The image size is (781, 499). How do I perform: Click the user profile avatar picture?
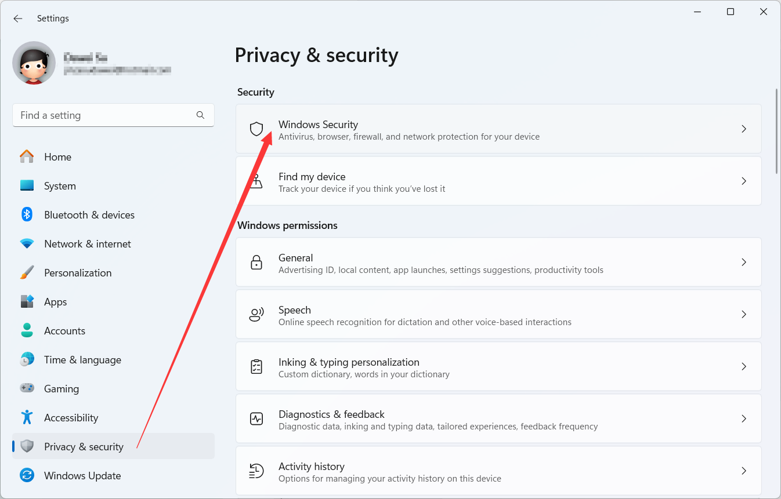tap(34, 63)
